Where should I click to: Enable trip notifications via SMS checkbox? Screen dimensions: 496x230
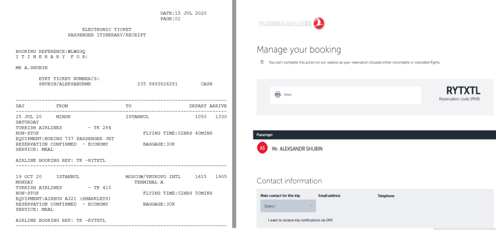[x=263, y=220]
